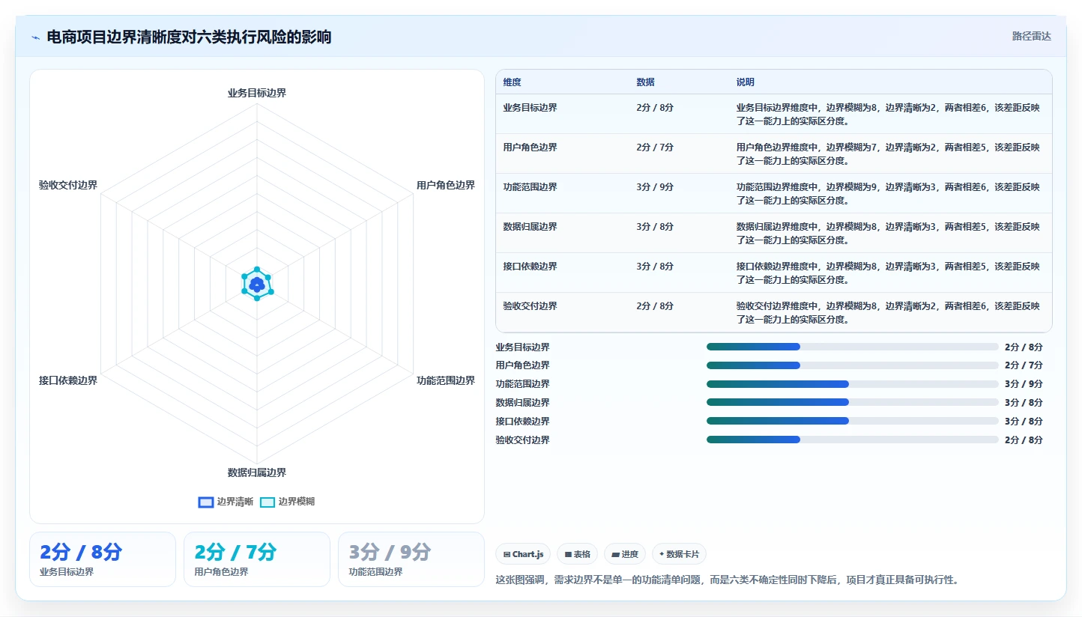Click the 数据 column header
Image resolution: width=1082 pixels, height=617 pixels.
(646, 82)
